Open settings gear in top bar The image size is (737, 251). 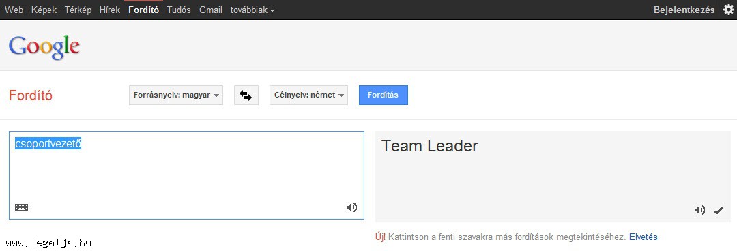click(x=728, y=10)
